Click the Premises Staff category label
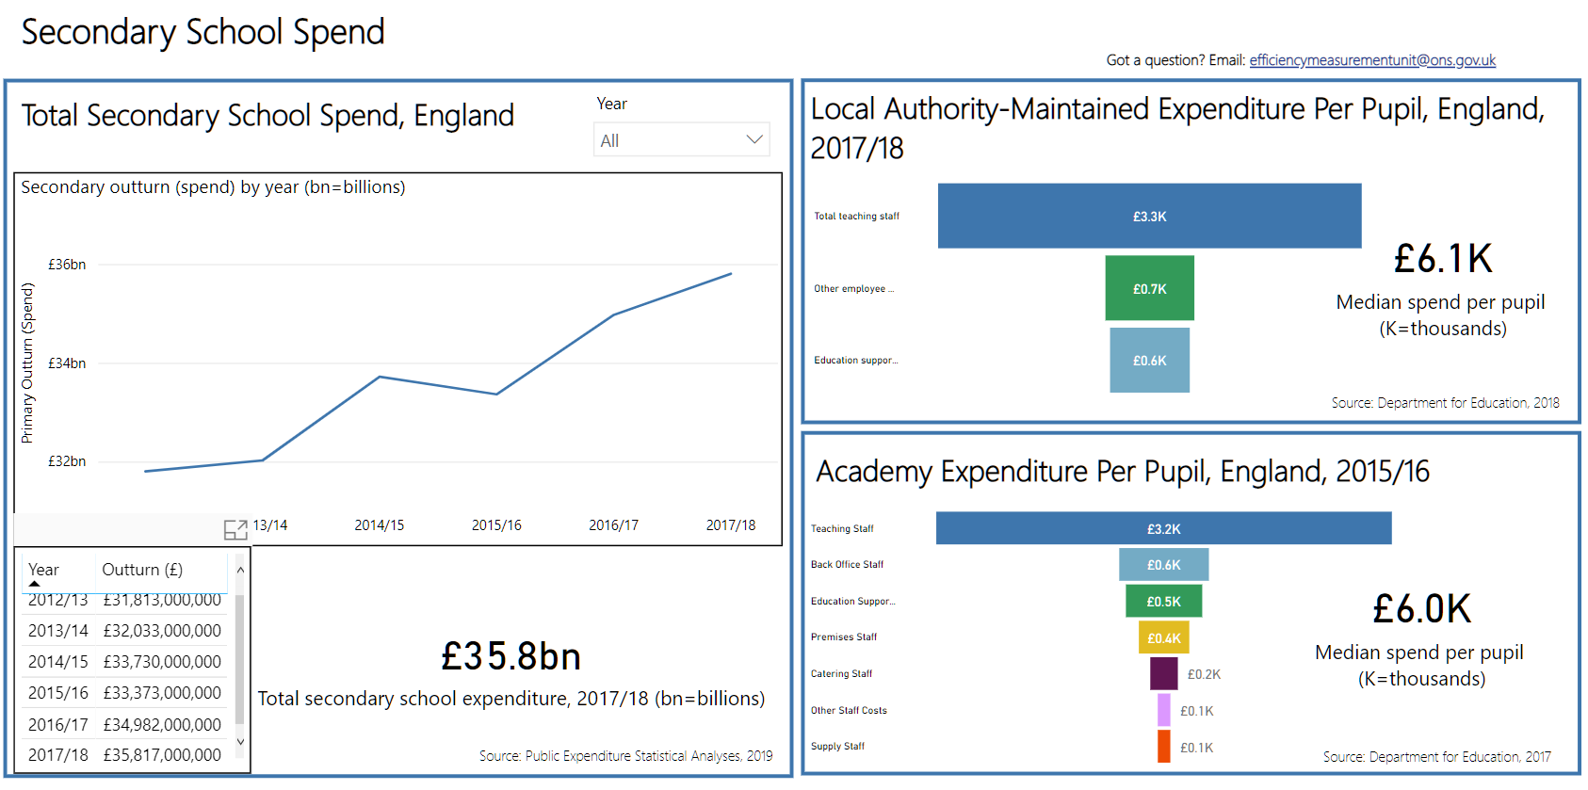The width and height of the screenshot is (1588, 790). (x=843, y=637)
